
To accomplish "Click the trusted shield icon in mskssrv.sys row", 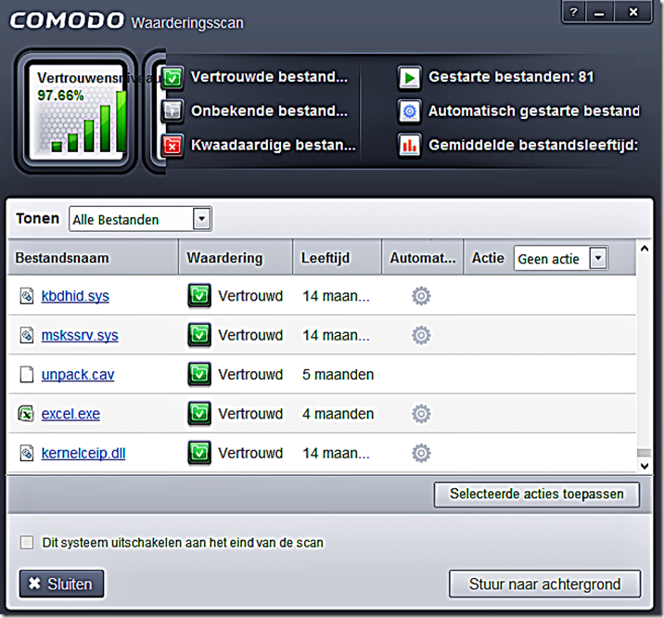I will pos(199,335).
